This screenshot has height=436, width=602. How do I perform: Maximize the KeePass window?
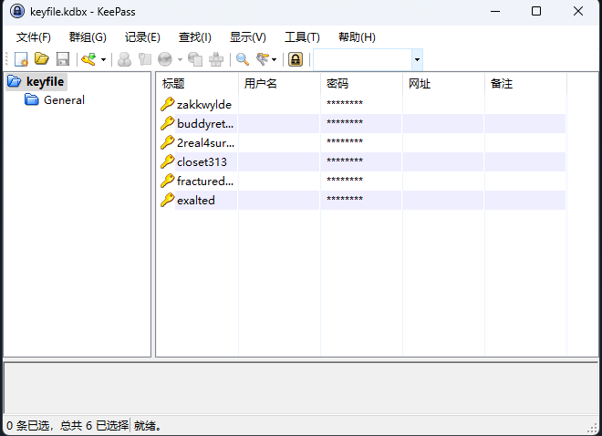pyautogui.click(x=536, y=12)
